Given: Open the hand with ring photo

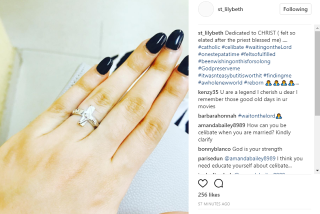Looking at the screenshot, I should [x=94, y=107].
